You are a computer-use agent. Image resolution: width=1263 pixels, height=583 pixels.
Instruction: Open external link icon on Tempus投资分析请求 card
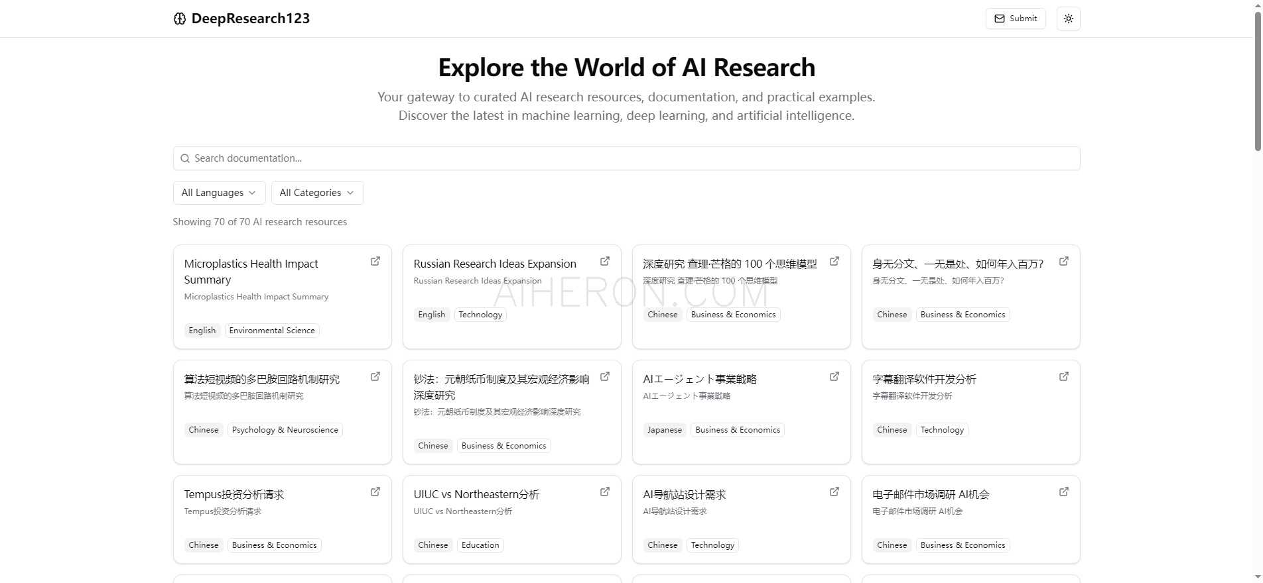(375, 492)
